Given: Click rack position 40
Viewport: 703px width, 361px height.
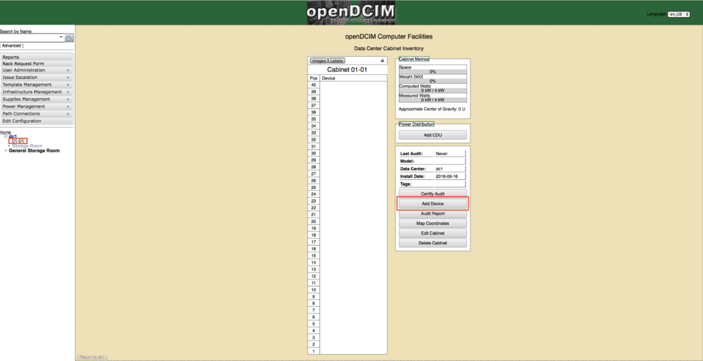Looking at the screenshot, I should coord(314,84).
